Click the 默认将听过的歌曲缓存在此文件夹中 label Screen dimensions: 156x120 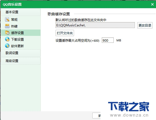pos(81,20)
